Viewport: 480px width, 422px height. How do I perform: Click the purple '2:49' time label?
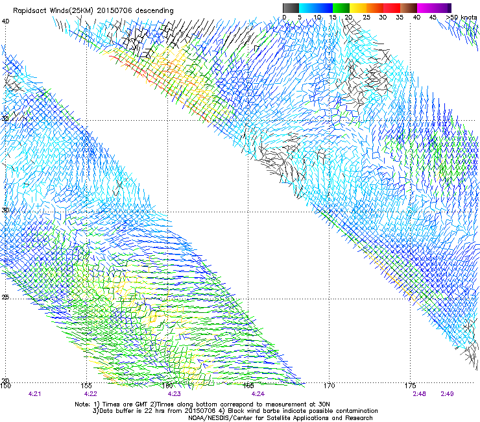(447, 394)
